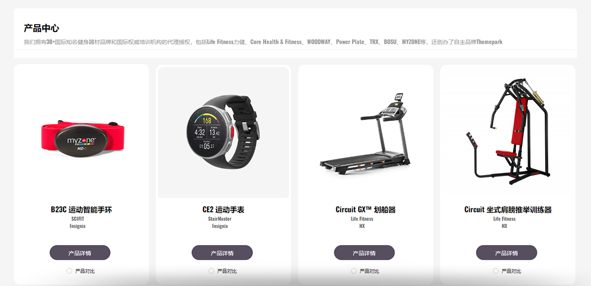Open the B23C 运动智能手环 title link

[81, 209]
